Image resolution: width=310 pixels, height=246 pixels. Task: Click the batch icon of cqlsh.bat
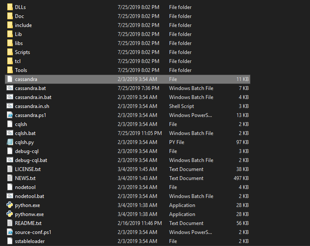[10, 133]
